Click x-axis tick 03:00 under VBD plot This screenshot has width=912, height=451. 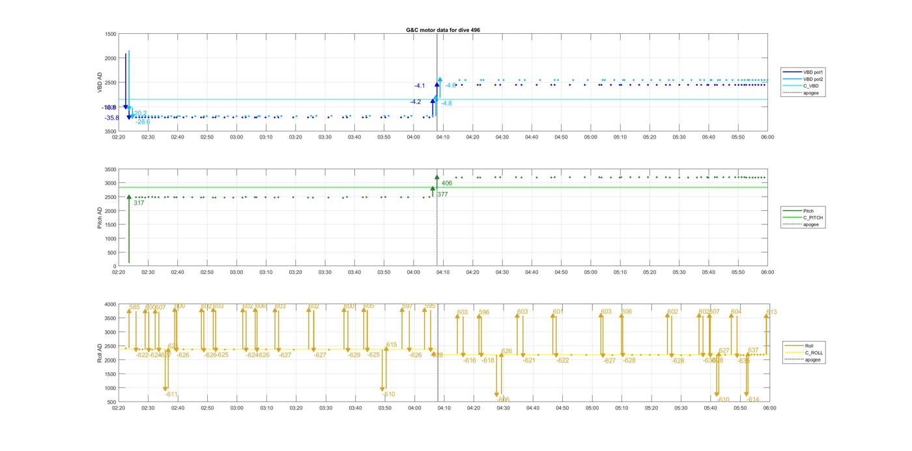pos(236,137)
